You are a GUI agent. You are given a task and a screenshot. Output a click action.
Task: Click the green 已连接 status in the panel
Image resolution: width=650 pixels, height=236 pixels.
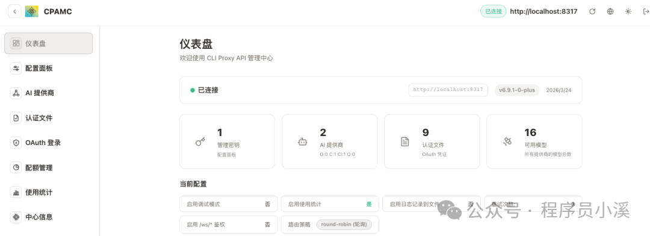(205, 90)
